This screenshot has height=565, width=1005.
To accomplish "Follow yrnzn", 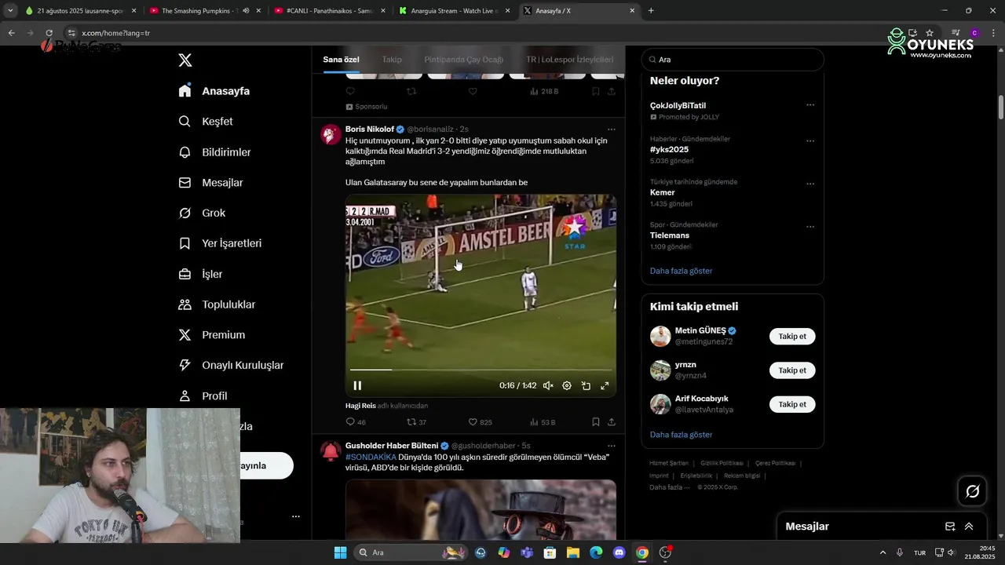I will tap(792, 370).
